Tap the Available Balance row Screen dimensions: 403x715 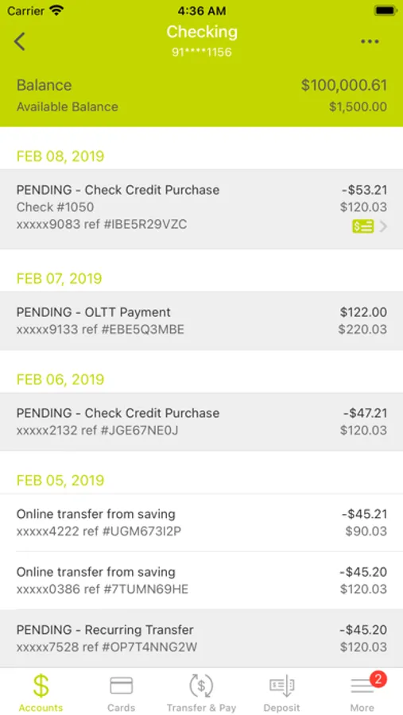click(x=201, y=106)
